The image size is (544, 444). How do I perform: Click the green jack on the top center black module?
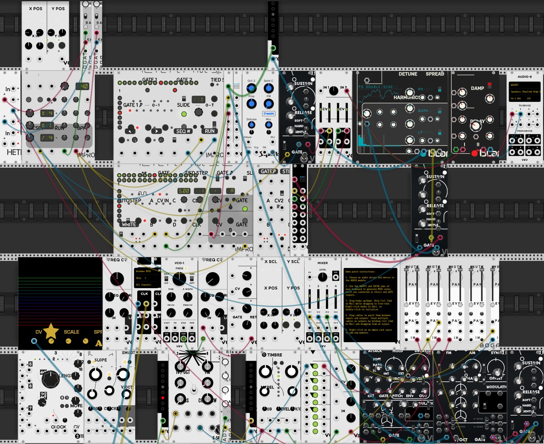tap(273, 48)
